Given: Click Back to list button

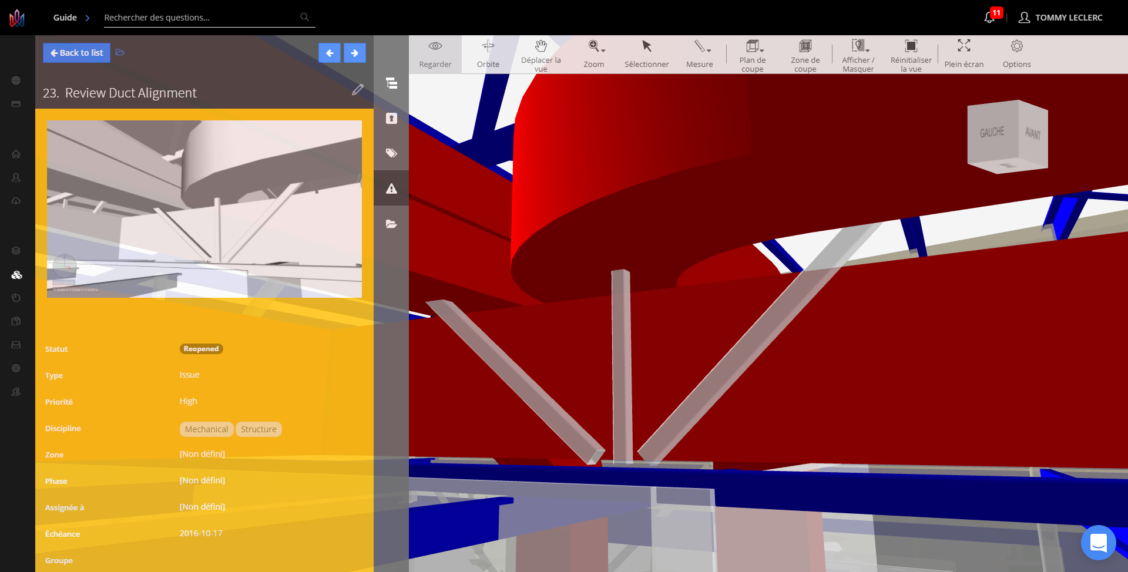Looking at the screenshot, I should coord(76,53).
